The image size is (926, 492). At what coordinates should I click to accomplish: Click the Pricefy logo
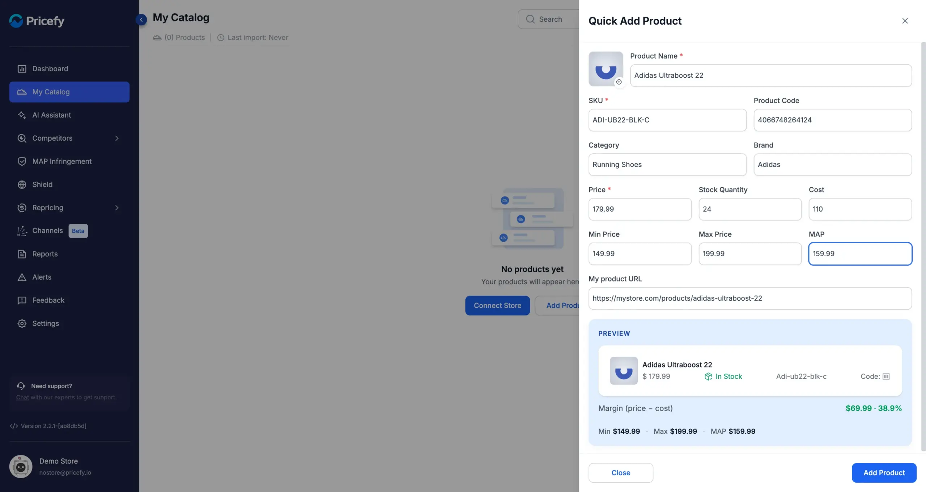click(37, 21)
